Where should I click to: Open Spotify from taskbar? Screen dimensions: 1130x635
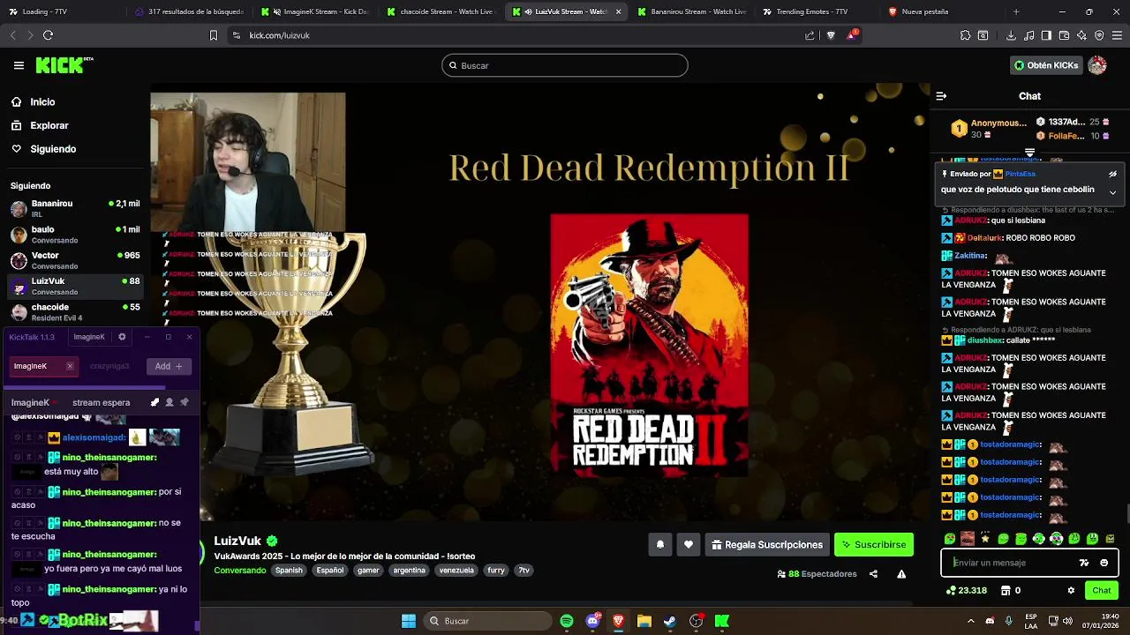tap(567, 621)
